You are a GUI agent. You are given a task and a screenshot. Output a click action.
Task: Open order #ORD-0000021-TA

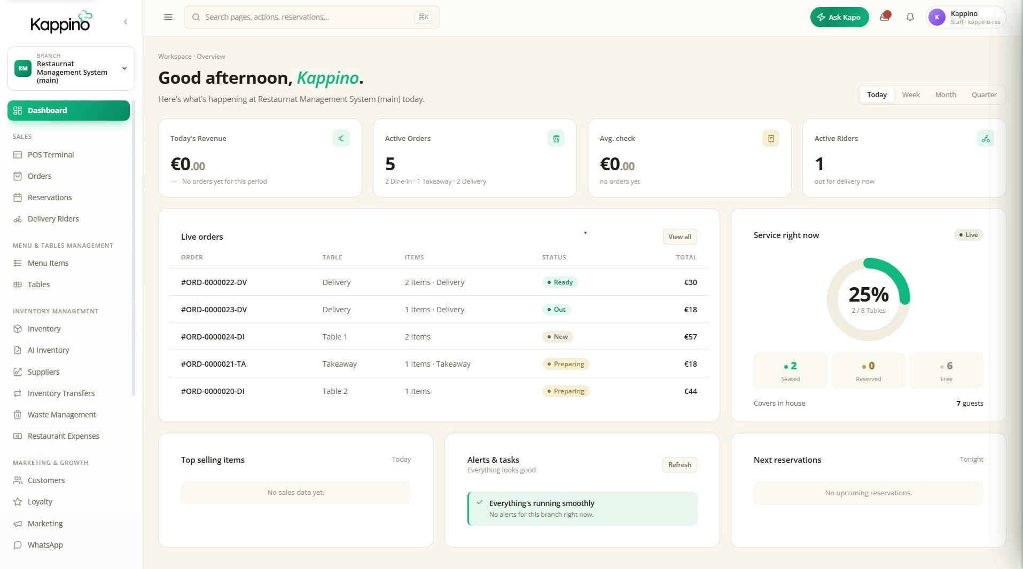439,364
